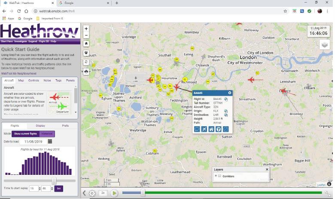Click the refresh arrows map tool
The image size is (335, 199).
(x=86, y=62)
